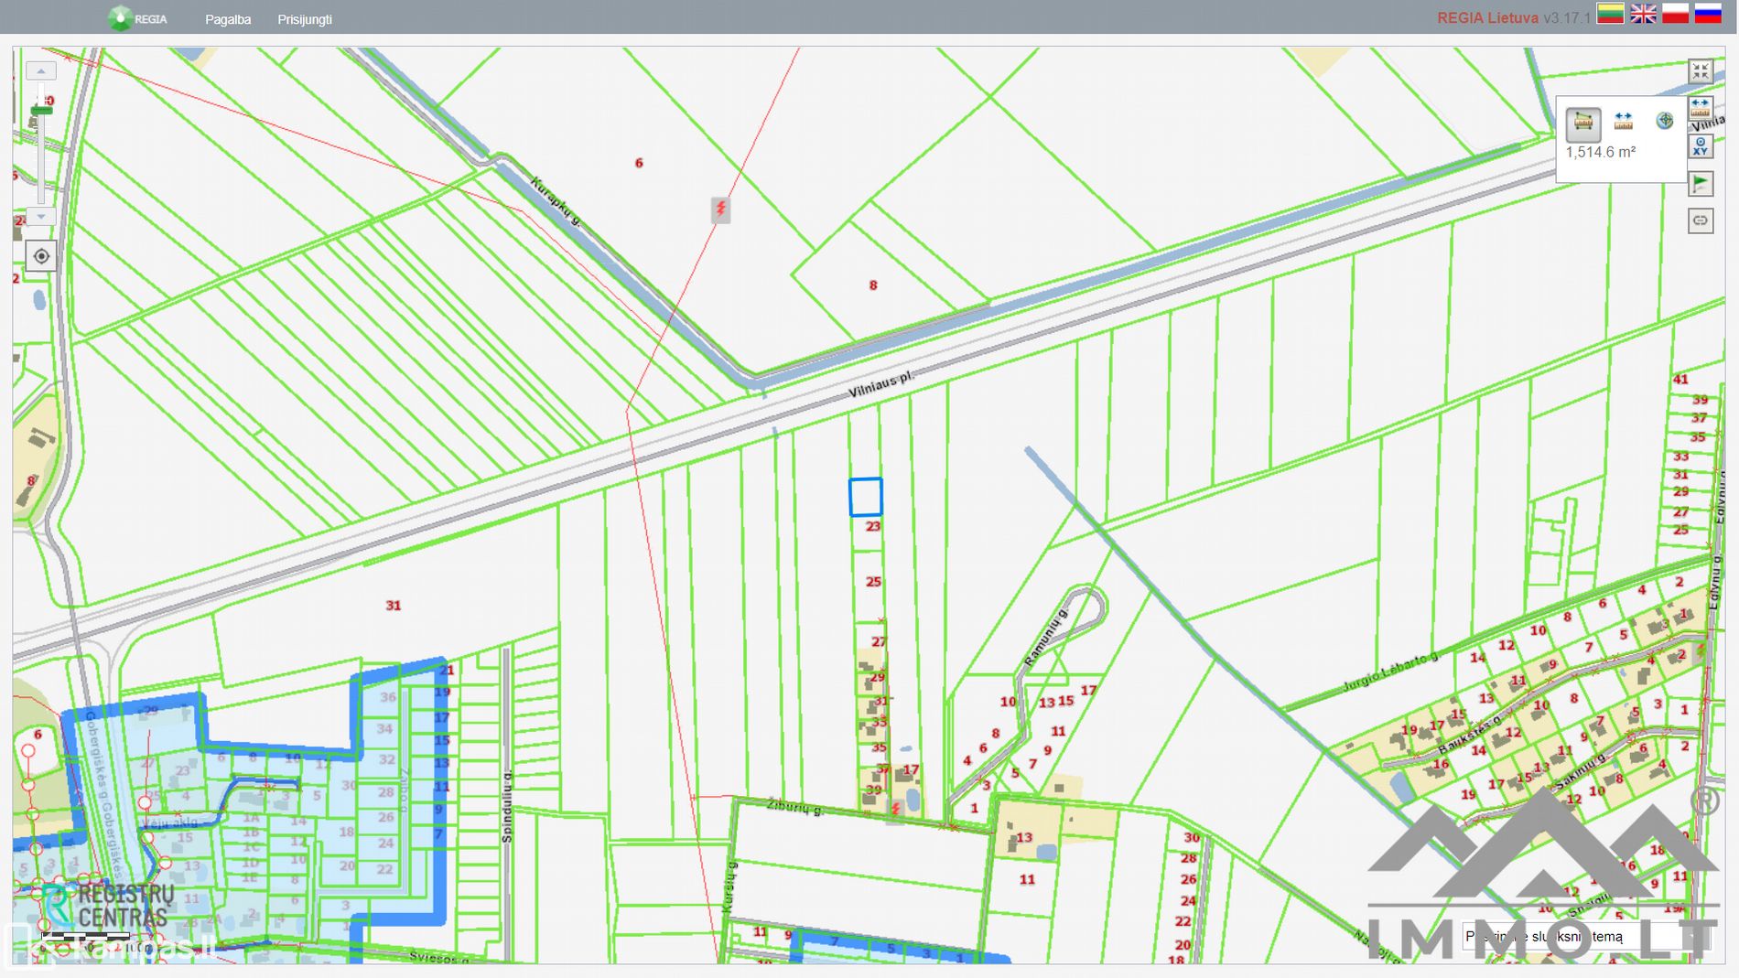The height and width of the screenshot is (978, 1739).
Task: Click the green flag marker tool
Action: (x=1700, y=184)
